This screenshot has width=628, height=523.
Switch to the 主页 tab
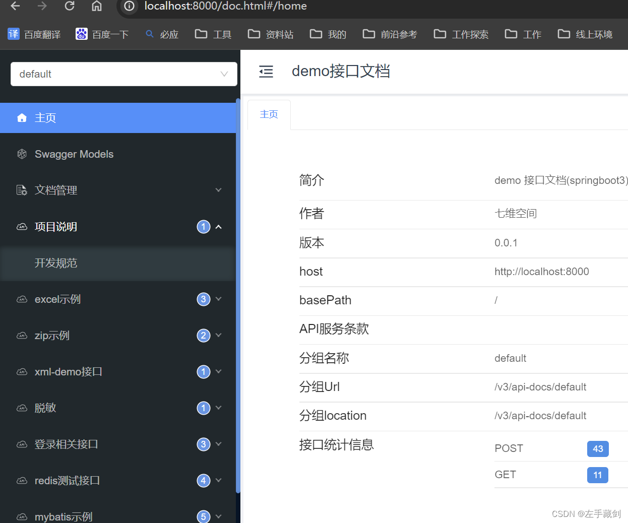point(269,114)
